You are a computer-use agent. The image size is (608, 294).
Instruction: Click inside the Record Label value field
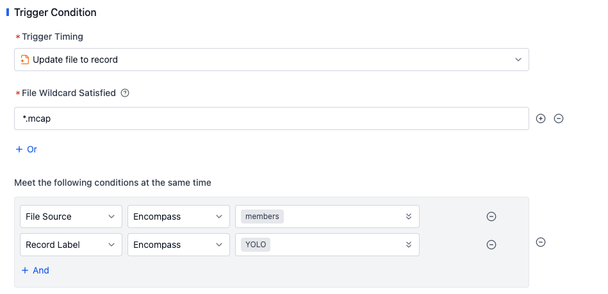tap(327, 245)
